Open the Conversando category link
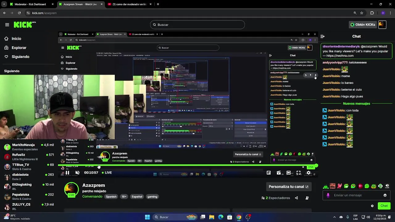 pyautogui.click(x=92, y=196)
